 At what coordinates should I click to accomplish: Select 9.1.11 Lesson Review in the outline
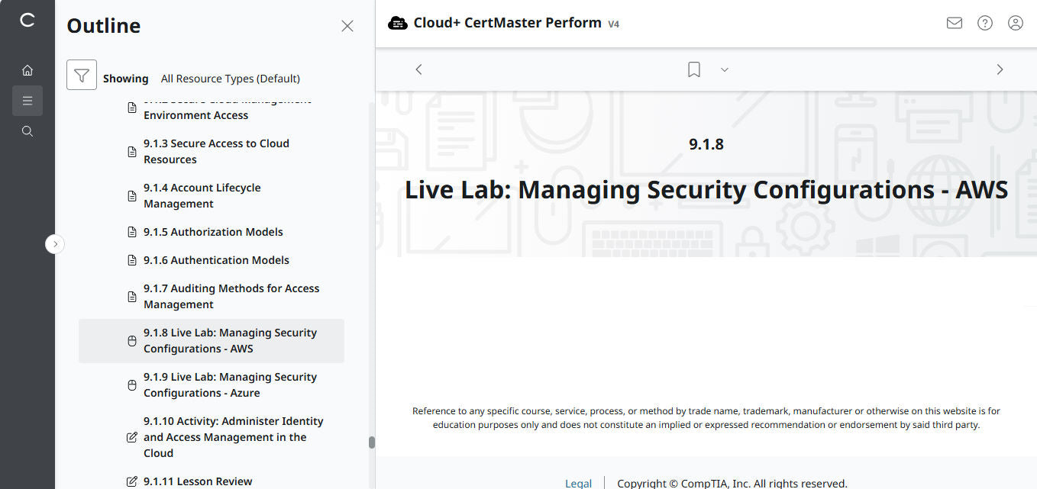click(198, 481)
